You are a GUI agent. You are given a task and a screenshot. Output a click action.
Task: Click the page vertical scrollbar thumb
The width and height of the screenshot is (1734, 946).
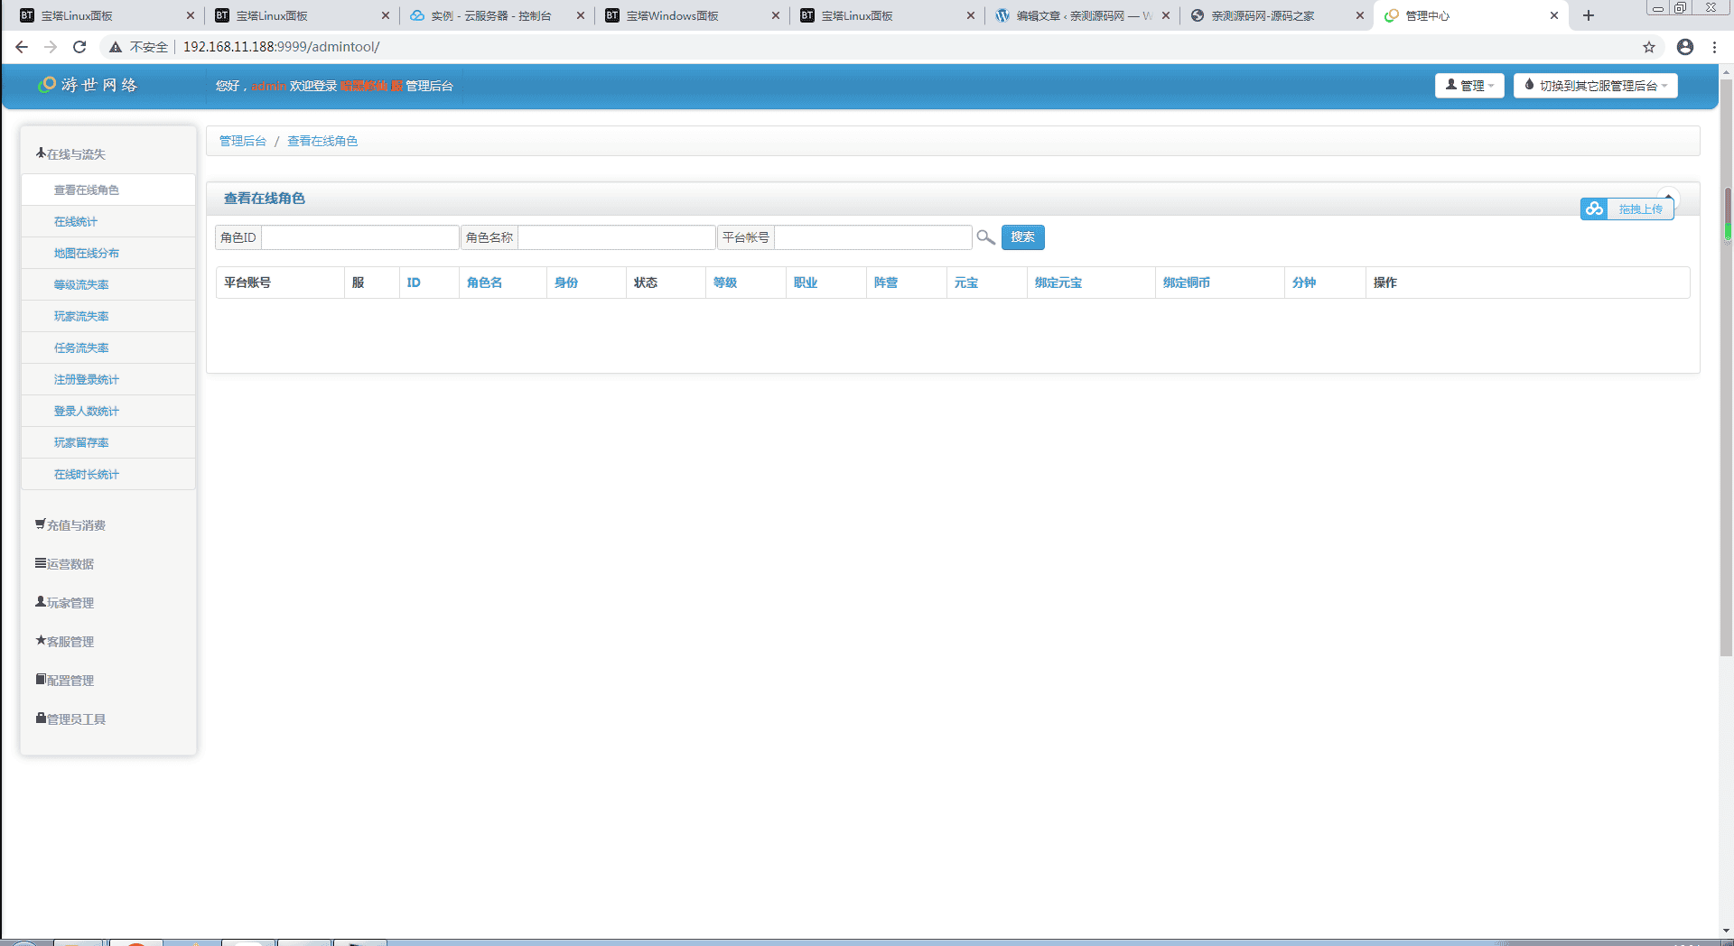click(x=1727, y=368)
